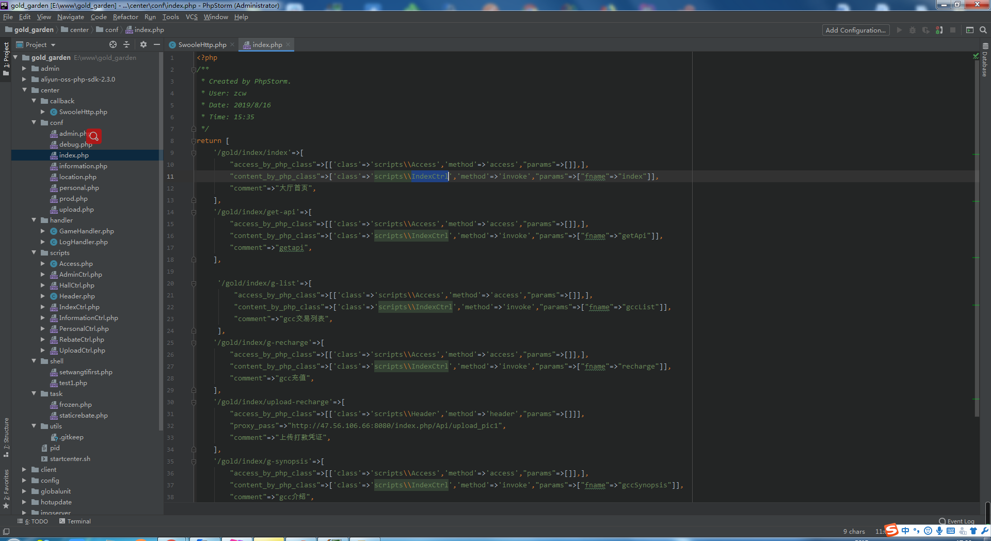Click the Locate/Select Opened File crosshair icon
The image size is (991, 541).
113,44
